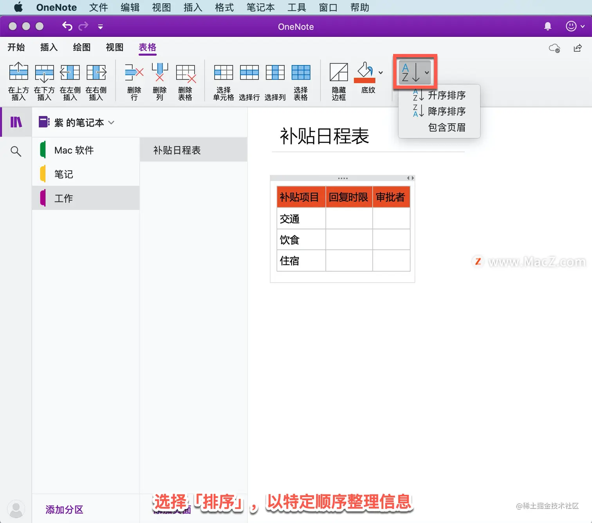The image size is (592, 523).
Task: Switch to the 开始 ribbon tab
Action: (x=16, y=47)
